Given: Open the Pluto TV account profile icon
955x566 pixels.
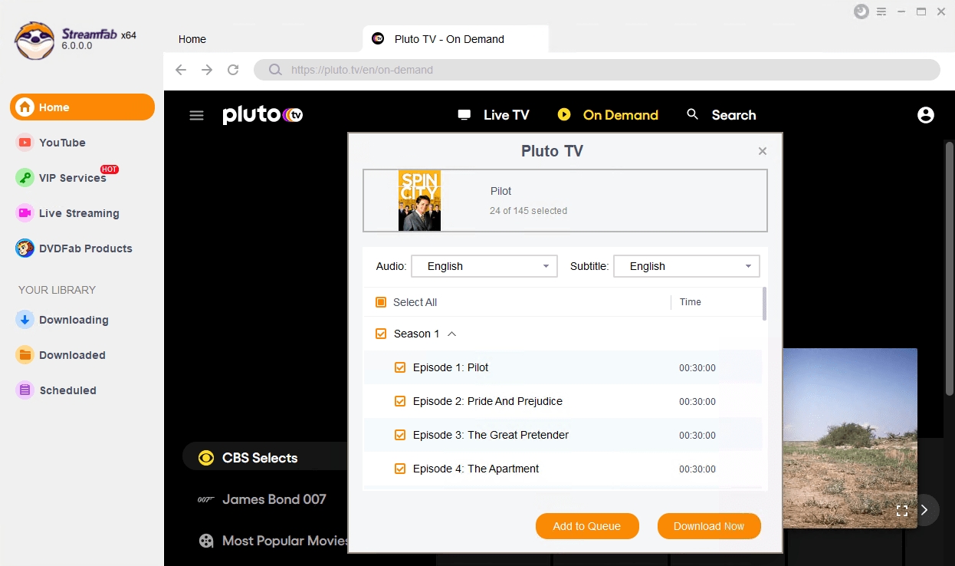Looking at the screenshot, I should click(x=926, y=114).
